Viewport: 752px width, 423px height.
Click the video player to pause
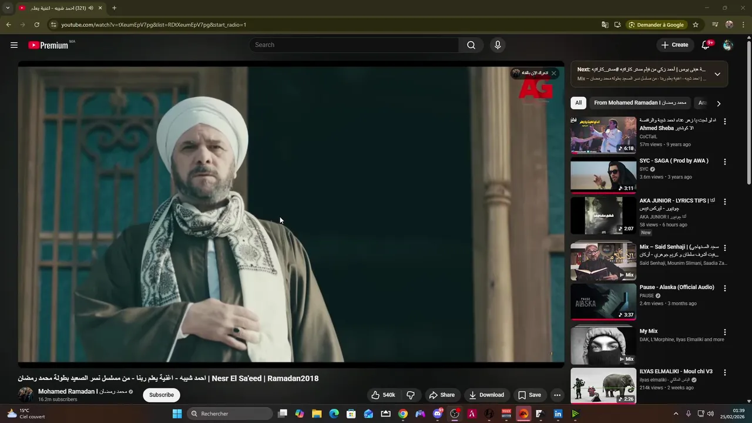tap(291, 214)
